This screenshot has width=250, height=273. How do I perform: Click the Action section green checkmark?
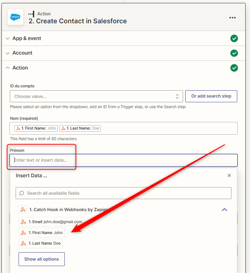tap(234, 68)
